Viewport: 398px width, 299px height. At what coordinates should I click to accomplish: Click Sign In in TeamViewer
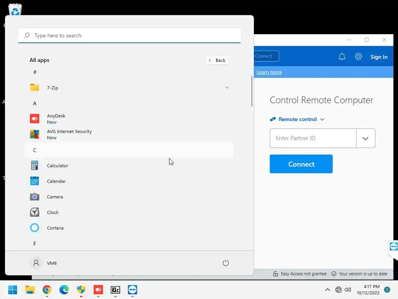pyautogui.click(x=379, y=57)
